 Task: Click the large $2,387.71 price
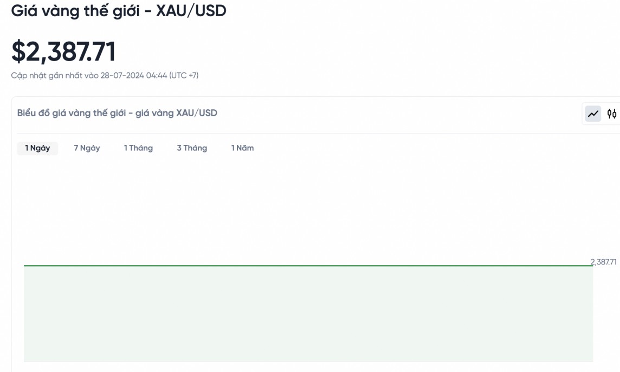[63, 52]
